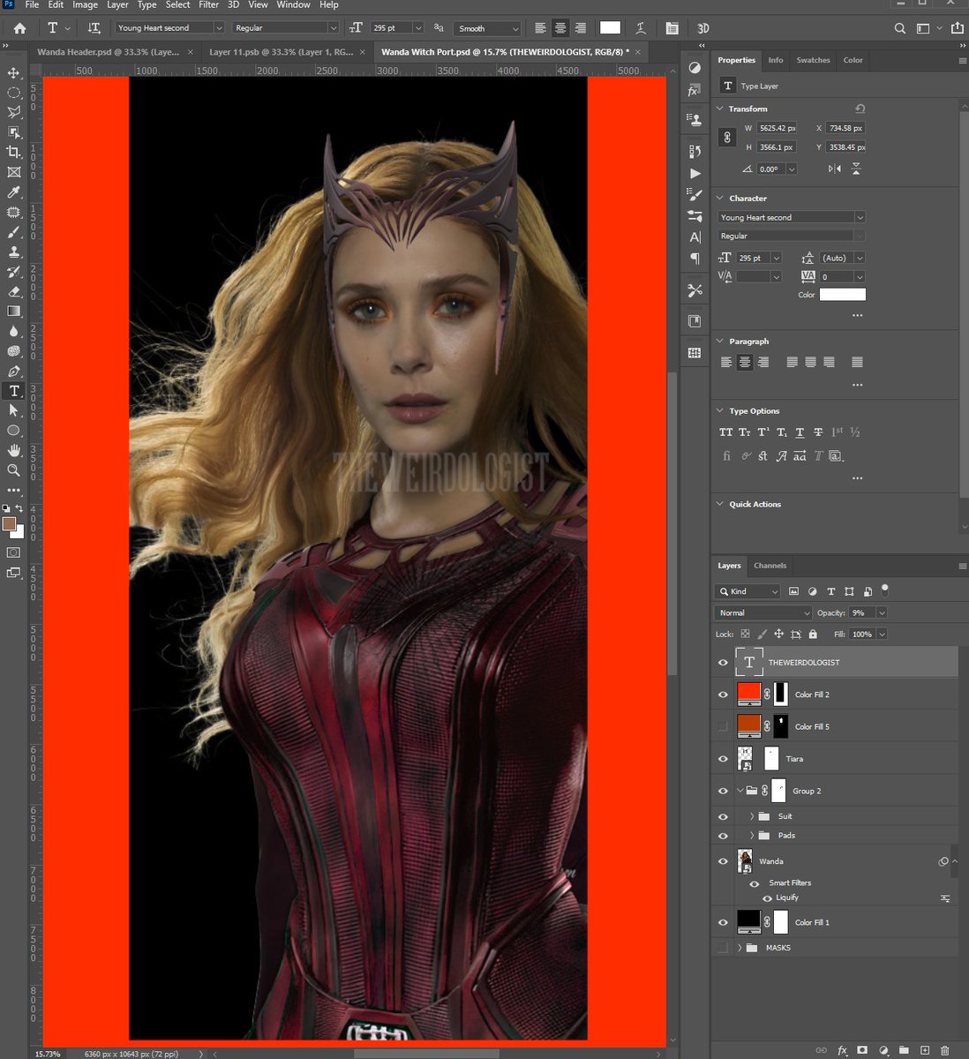Viewport: 969px width, 1059px height.
Task: Click Justify all in Paragraph section
Action: click(857, 362)
